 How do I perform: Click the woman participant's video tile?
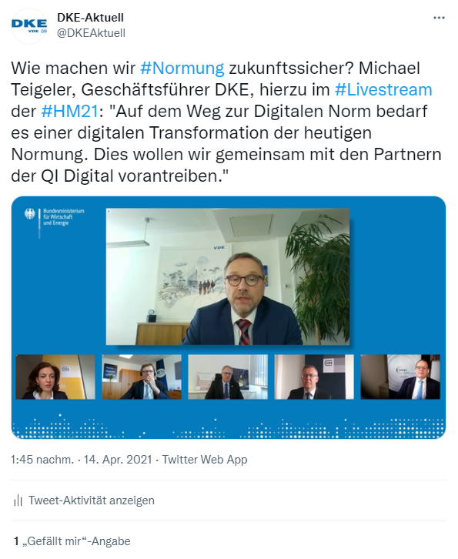tap(55, 377)
